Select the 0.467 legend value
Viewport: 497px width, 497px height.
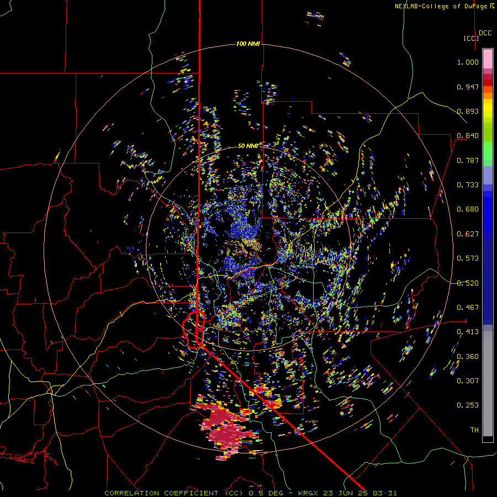[468, 308]
